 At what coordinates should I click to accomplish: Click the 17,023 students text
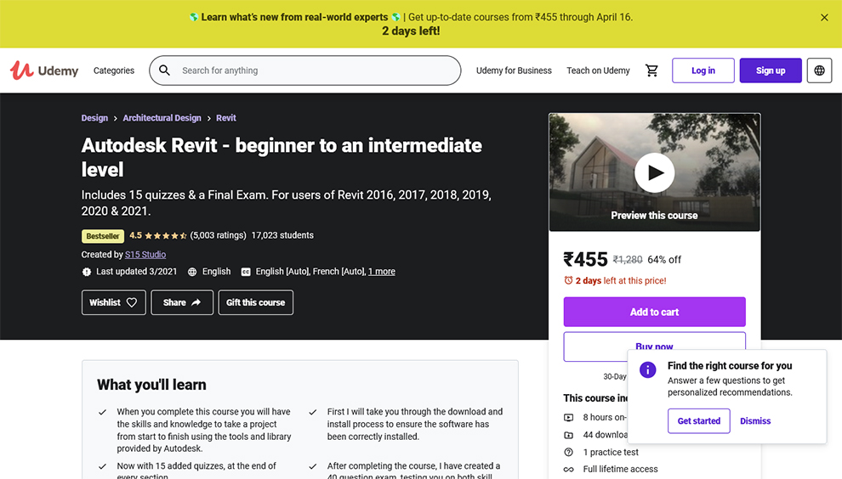click(x=282, y=235)
